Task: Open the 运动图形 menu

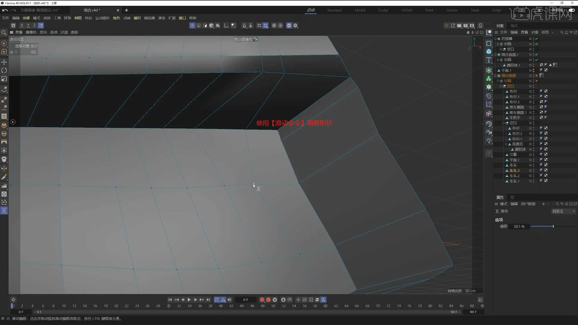Action: pos(102,18)
